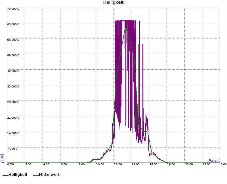Select the Helligkeit legend label
Image resolution: width=227 pixels, height=184 pixels.
18,175
